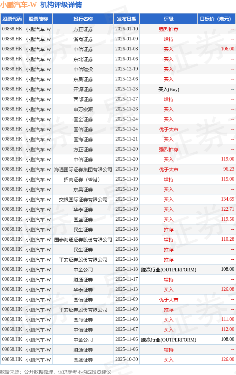
Task: Click the 目标价(港元) column header
Action: pyautogui.click(x=217, y=19)
